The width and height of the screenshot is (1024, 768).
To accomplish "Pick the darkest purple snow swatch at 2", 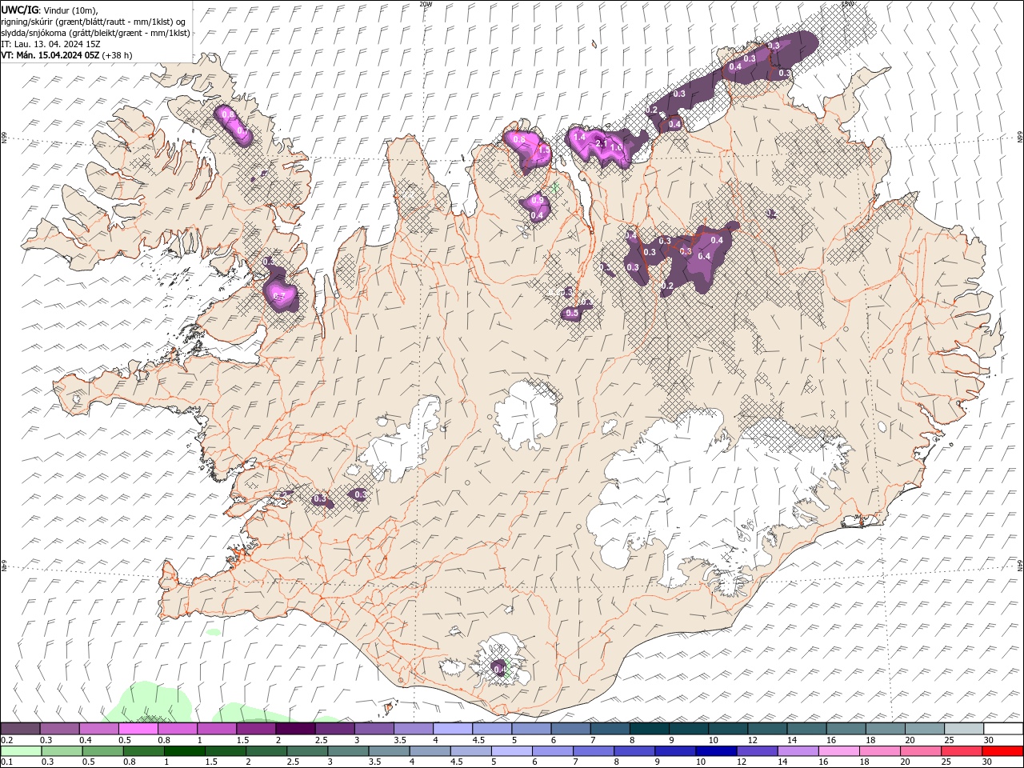I will pos(295,729).
